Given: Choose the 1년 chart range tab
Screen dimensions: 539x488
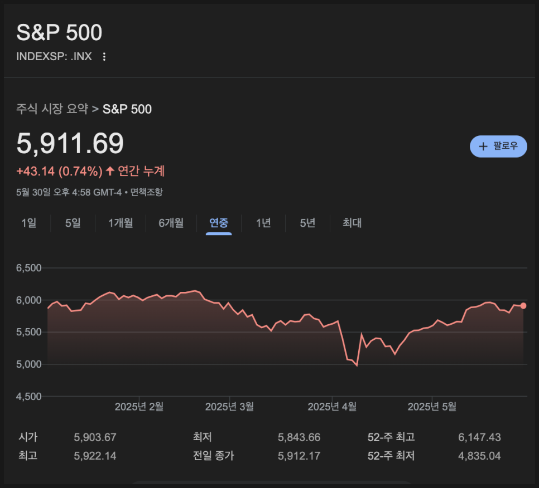Looking at the screenshot, I should [x=263, y=223].
